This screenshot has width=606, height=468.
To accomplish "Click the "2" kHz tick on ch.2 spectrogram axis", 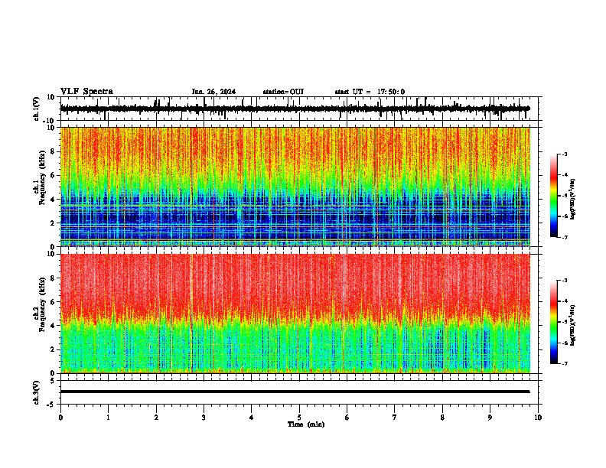I will (x=53, y=349).
